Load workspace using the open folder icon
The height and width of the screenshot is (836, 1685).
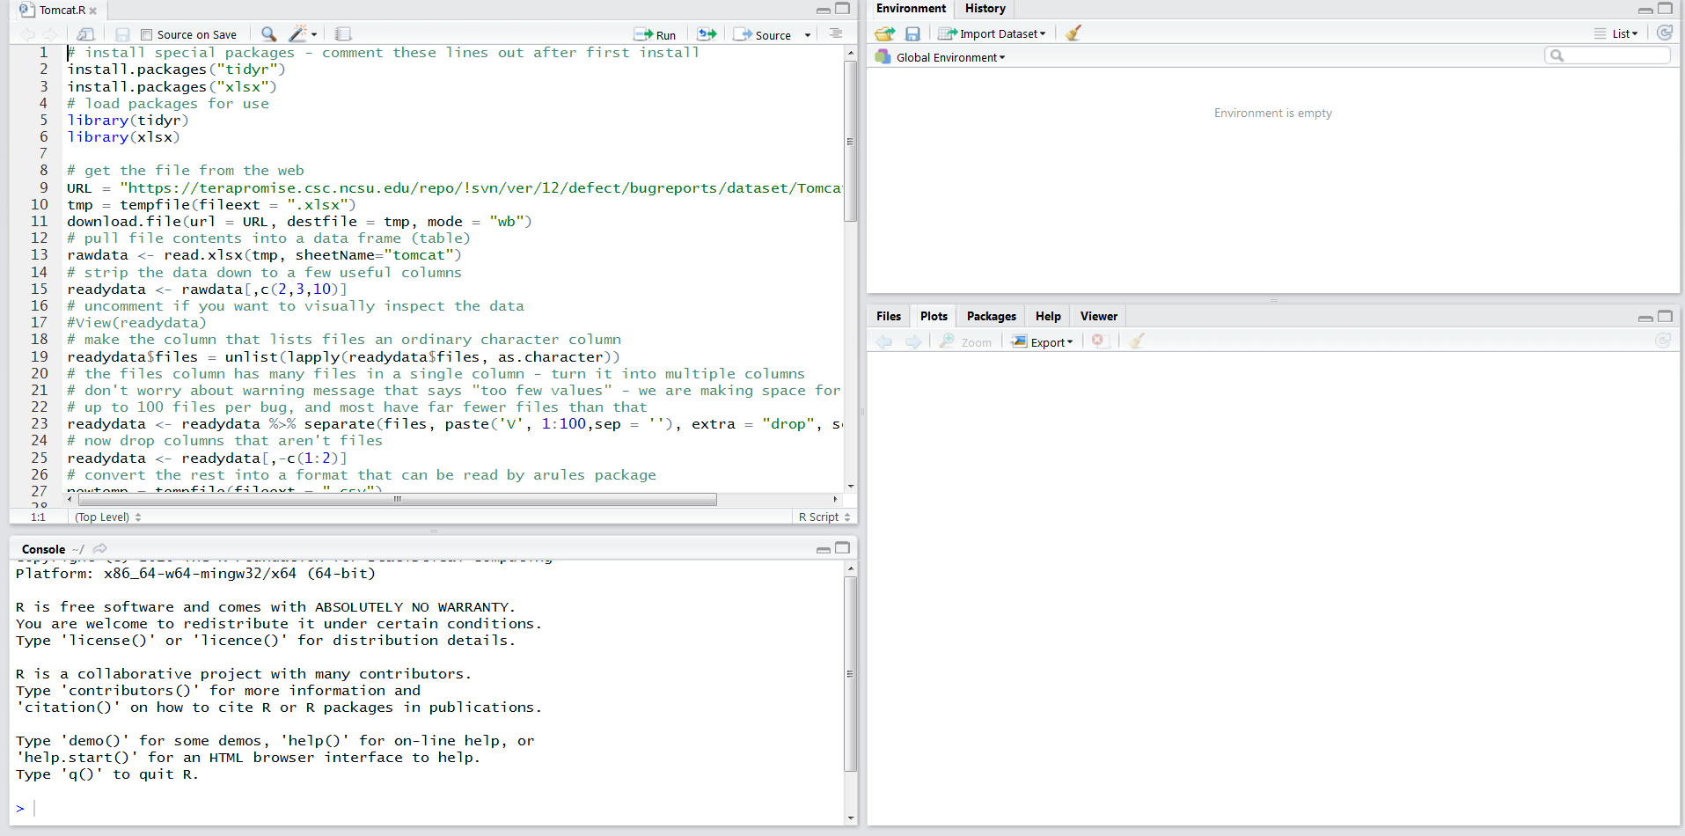click(x=885, y=33)
